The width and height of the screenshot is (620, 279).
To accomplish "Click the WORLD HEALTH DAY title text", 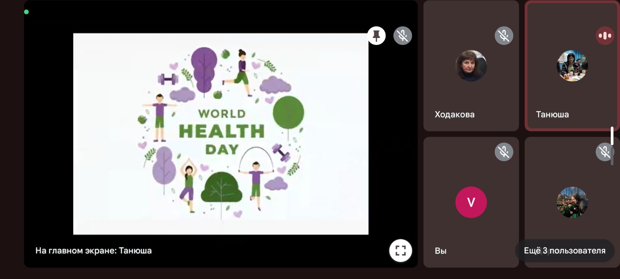I will (x=222, y=131).
